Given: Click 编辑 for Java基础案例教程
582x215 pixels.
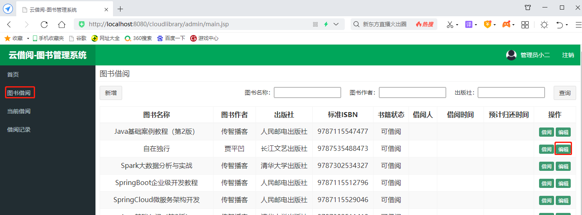Looking at the screenshot, I should pyautogui.click(x=563, y=132).
